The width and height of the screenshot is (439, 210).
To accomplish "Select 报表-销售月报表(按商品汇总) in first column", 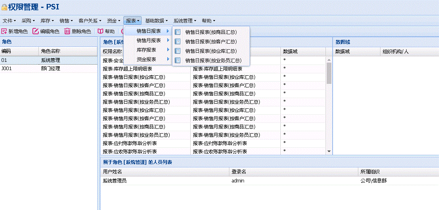I will click(145, 126).
